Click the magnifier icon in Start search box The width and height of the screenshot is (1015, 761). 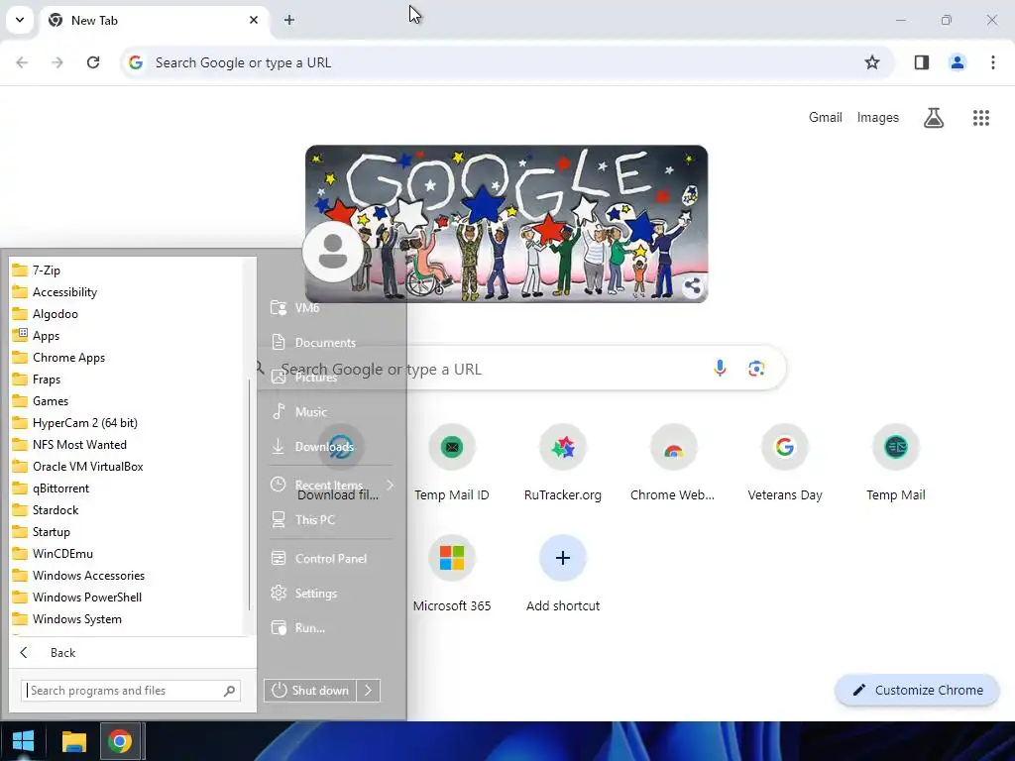(229, 691)
